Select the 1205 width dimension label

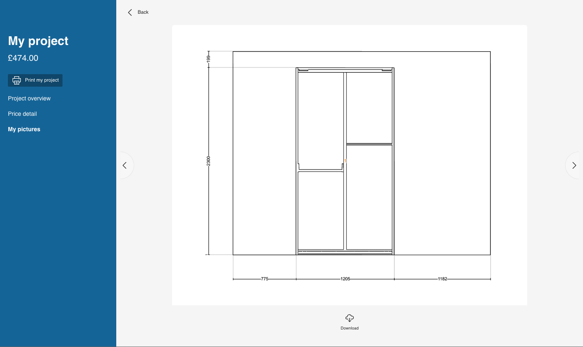(345, 279)
